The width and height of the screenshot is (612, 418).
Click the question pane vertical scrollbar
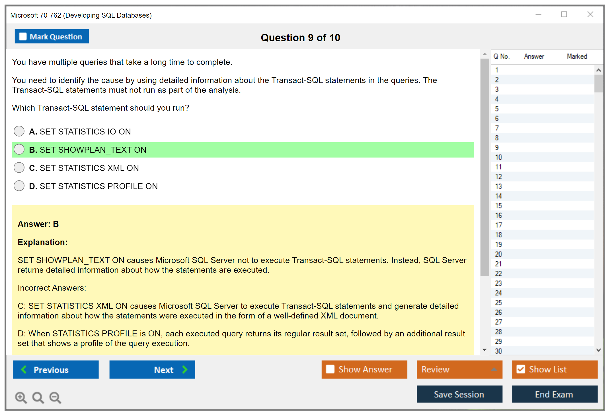(484, 168)
